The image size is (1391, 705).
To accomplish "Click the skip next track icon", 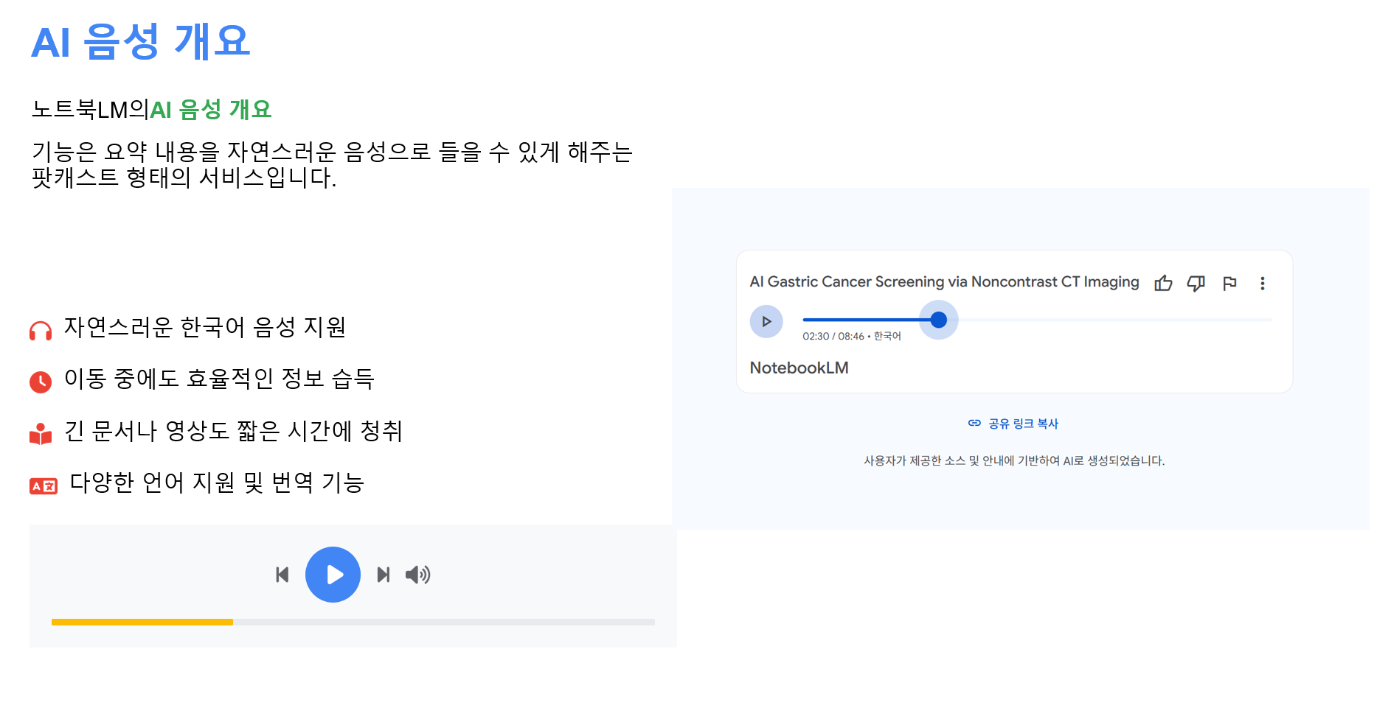I will (383, 575).
